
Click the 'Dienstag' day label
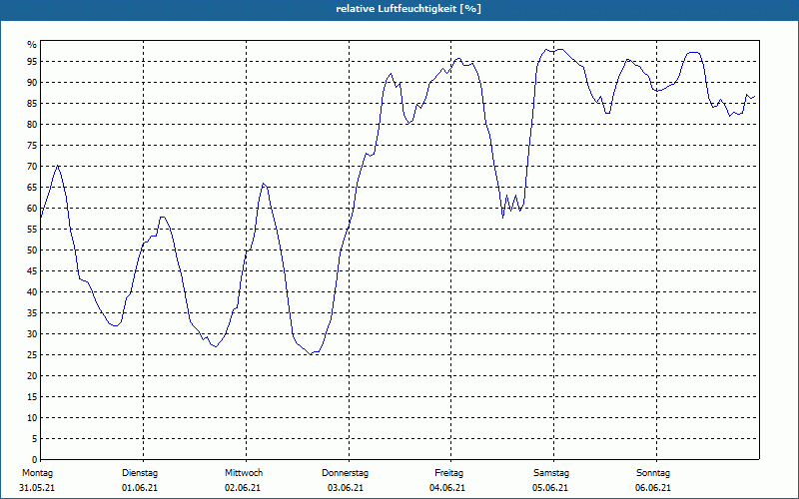[140, 473]
